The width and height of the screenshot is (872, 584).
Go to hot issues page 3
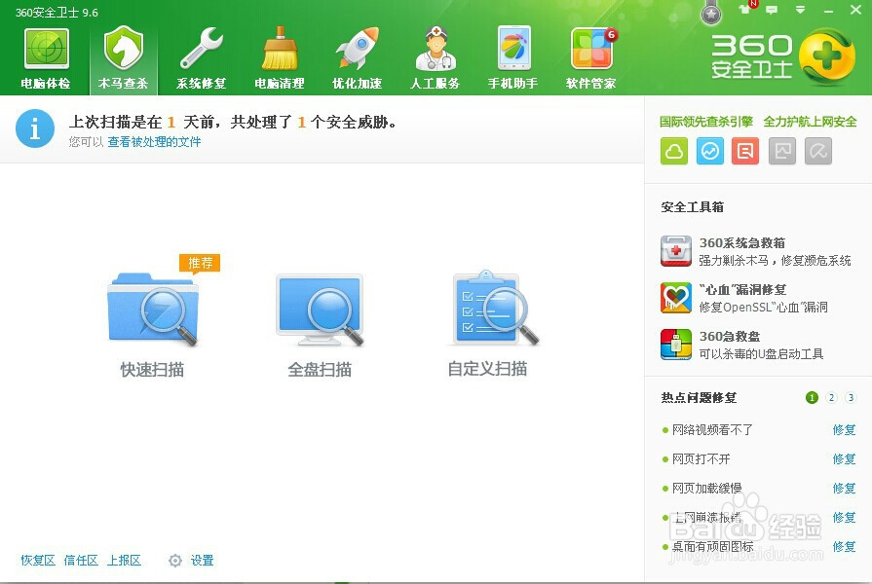(x=851, y=398)
